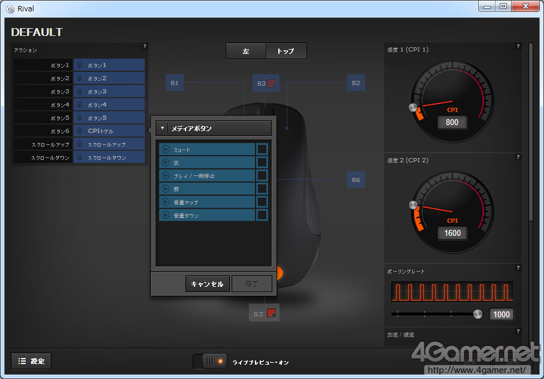
Task: Click the mouse icon in ボタン3 action row
Action: pos(80,91)
